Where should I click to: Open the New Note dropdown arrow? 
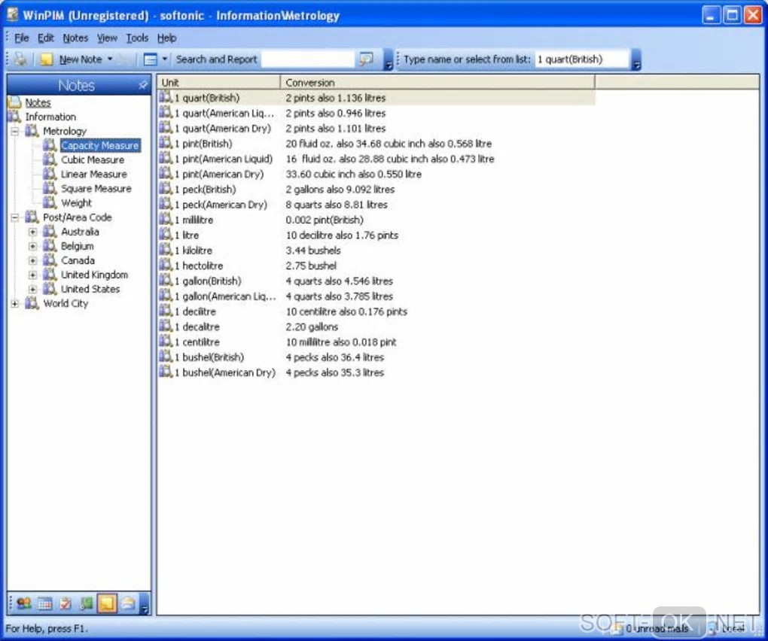pos(110,59)
